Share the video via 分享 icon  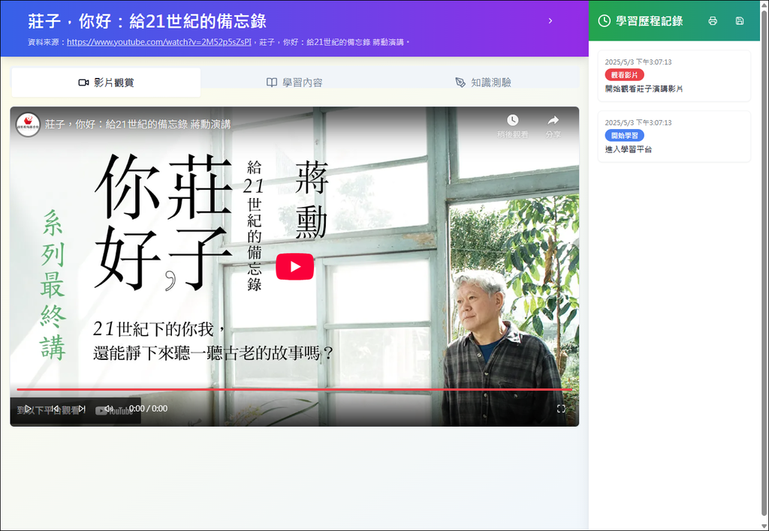[x=553, y=126]
